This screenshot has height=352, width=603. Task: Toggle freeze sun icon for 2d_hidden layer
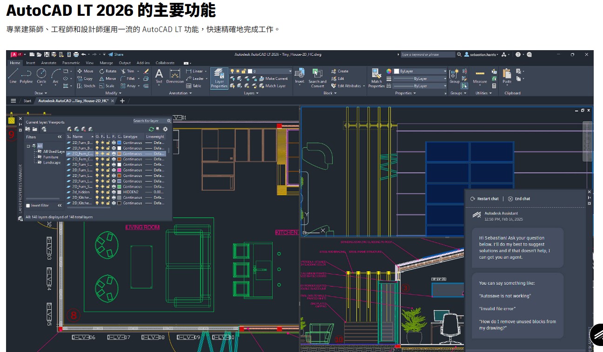[x=103, y=192]
